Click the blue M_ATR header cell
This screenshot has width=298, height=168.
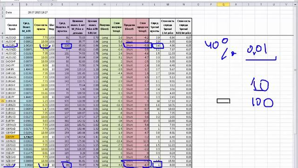(27, 27)
